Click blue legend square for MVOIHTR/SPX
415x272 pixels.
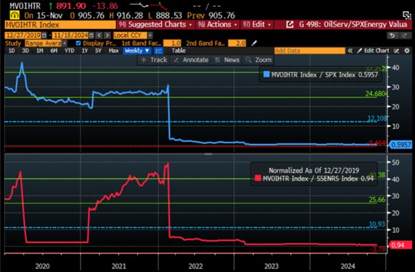coord(267,74)
